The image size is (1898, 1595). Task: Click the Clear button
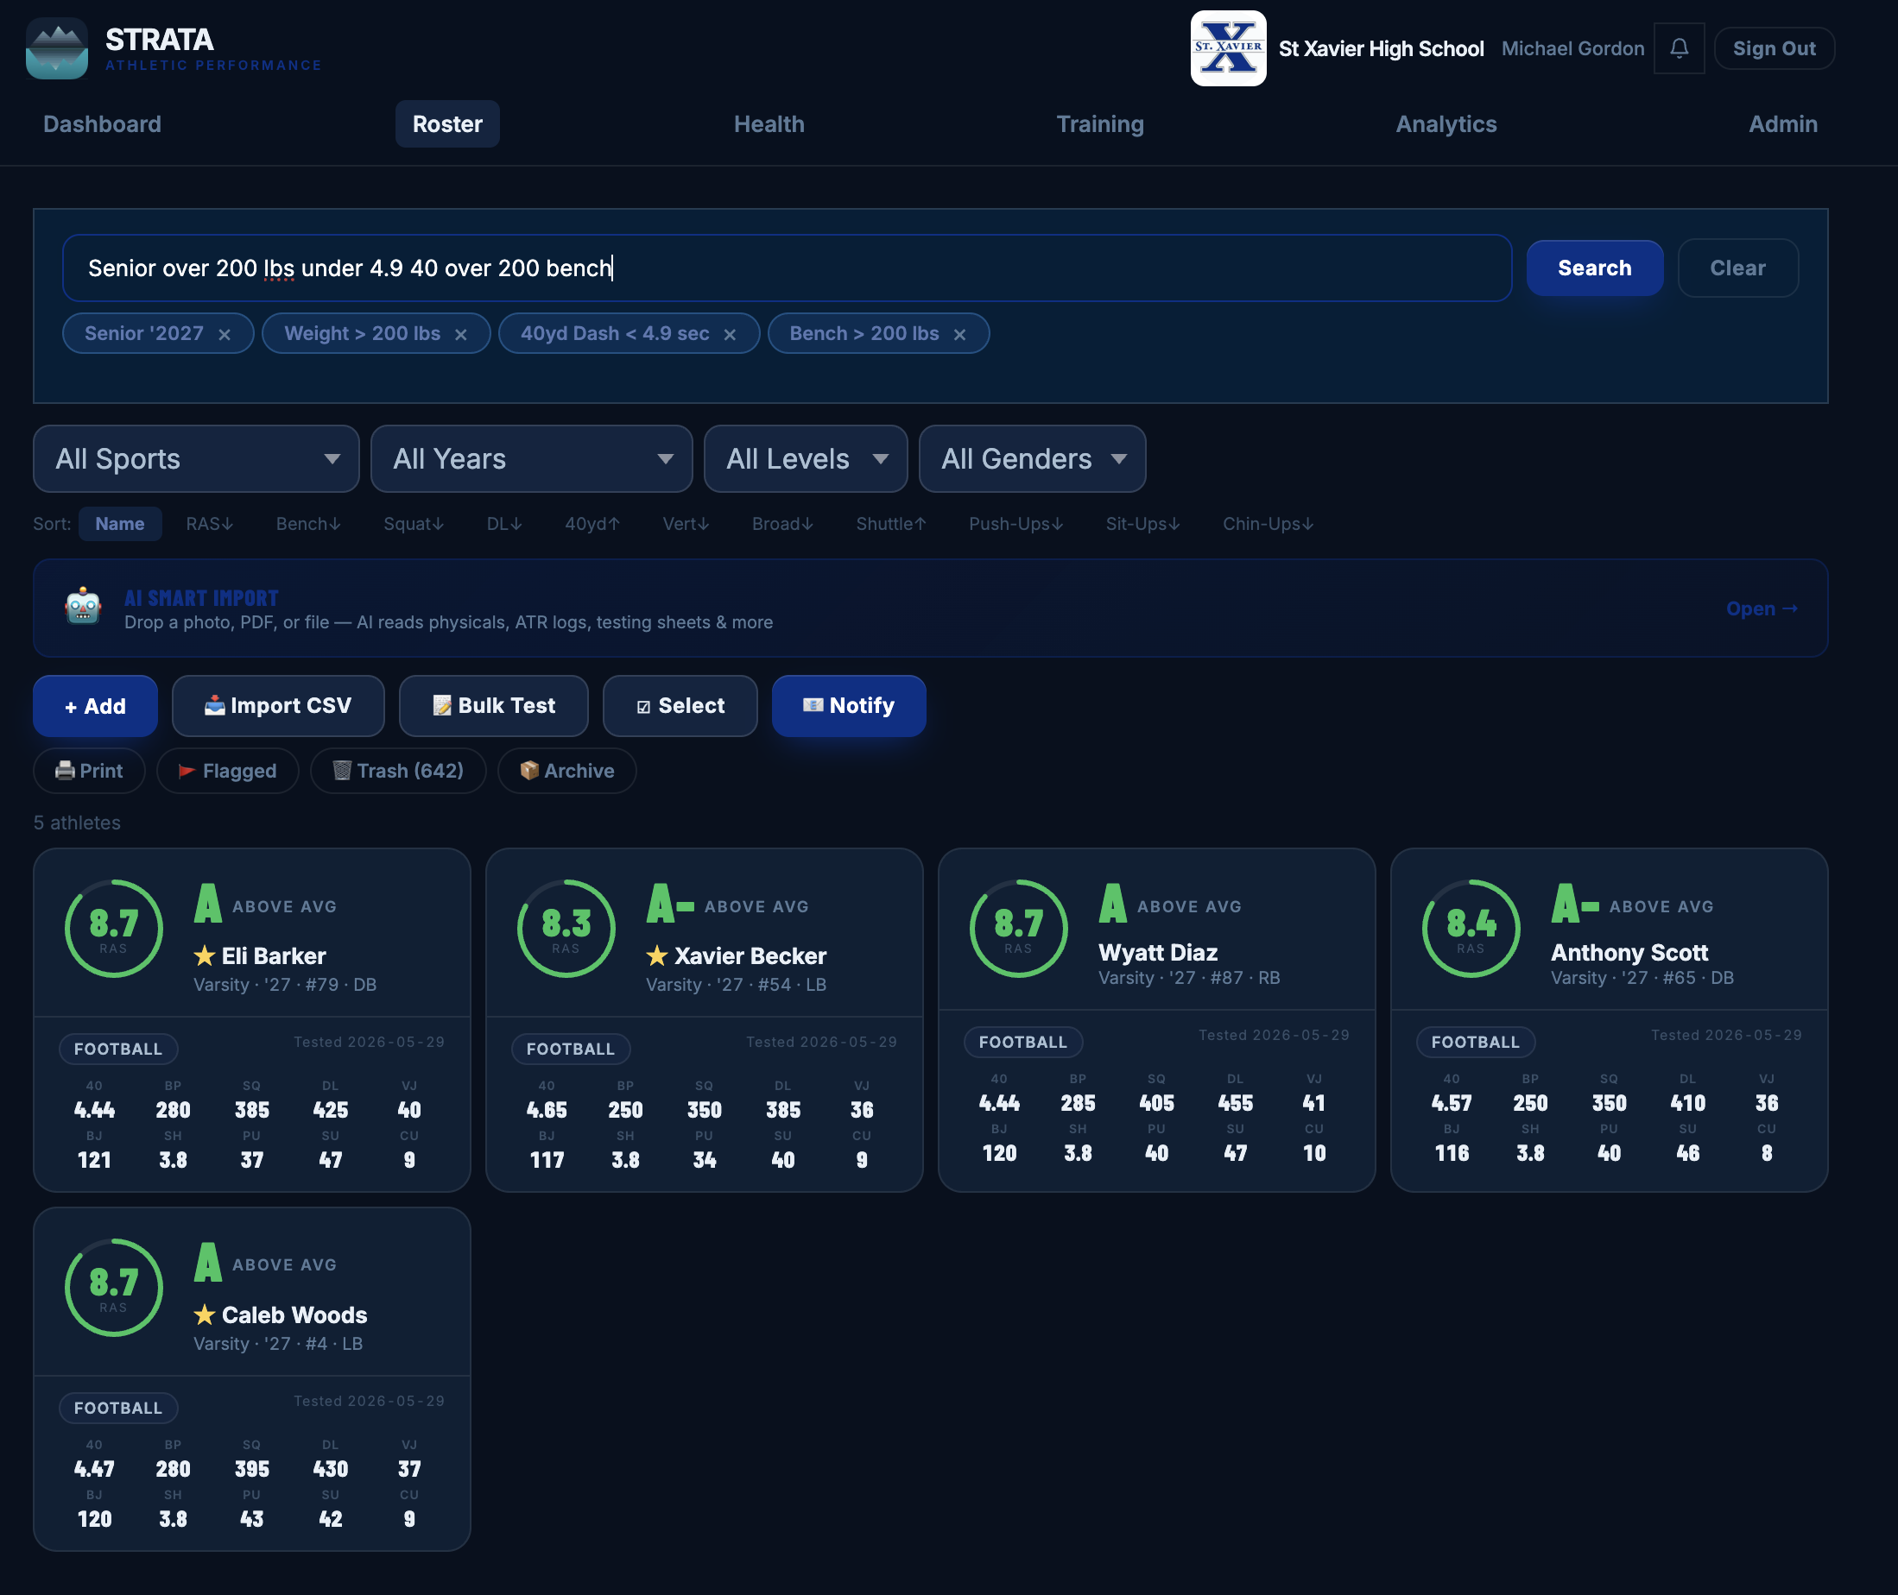[1737, 268]
